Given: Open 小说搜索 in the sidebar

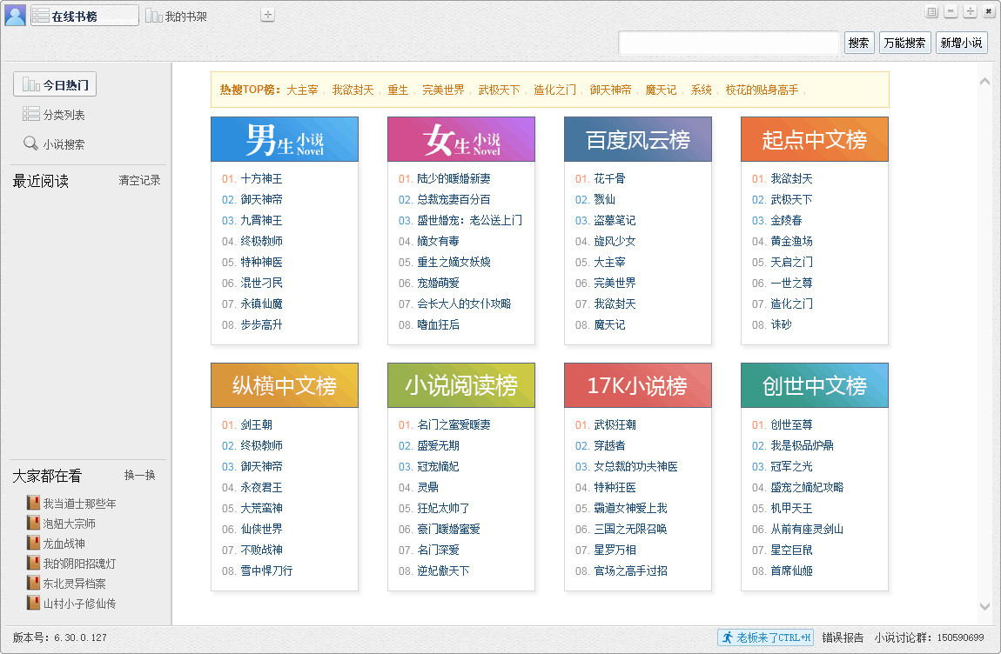Looking at the screenshot, I should 54,144.
